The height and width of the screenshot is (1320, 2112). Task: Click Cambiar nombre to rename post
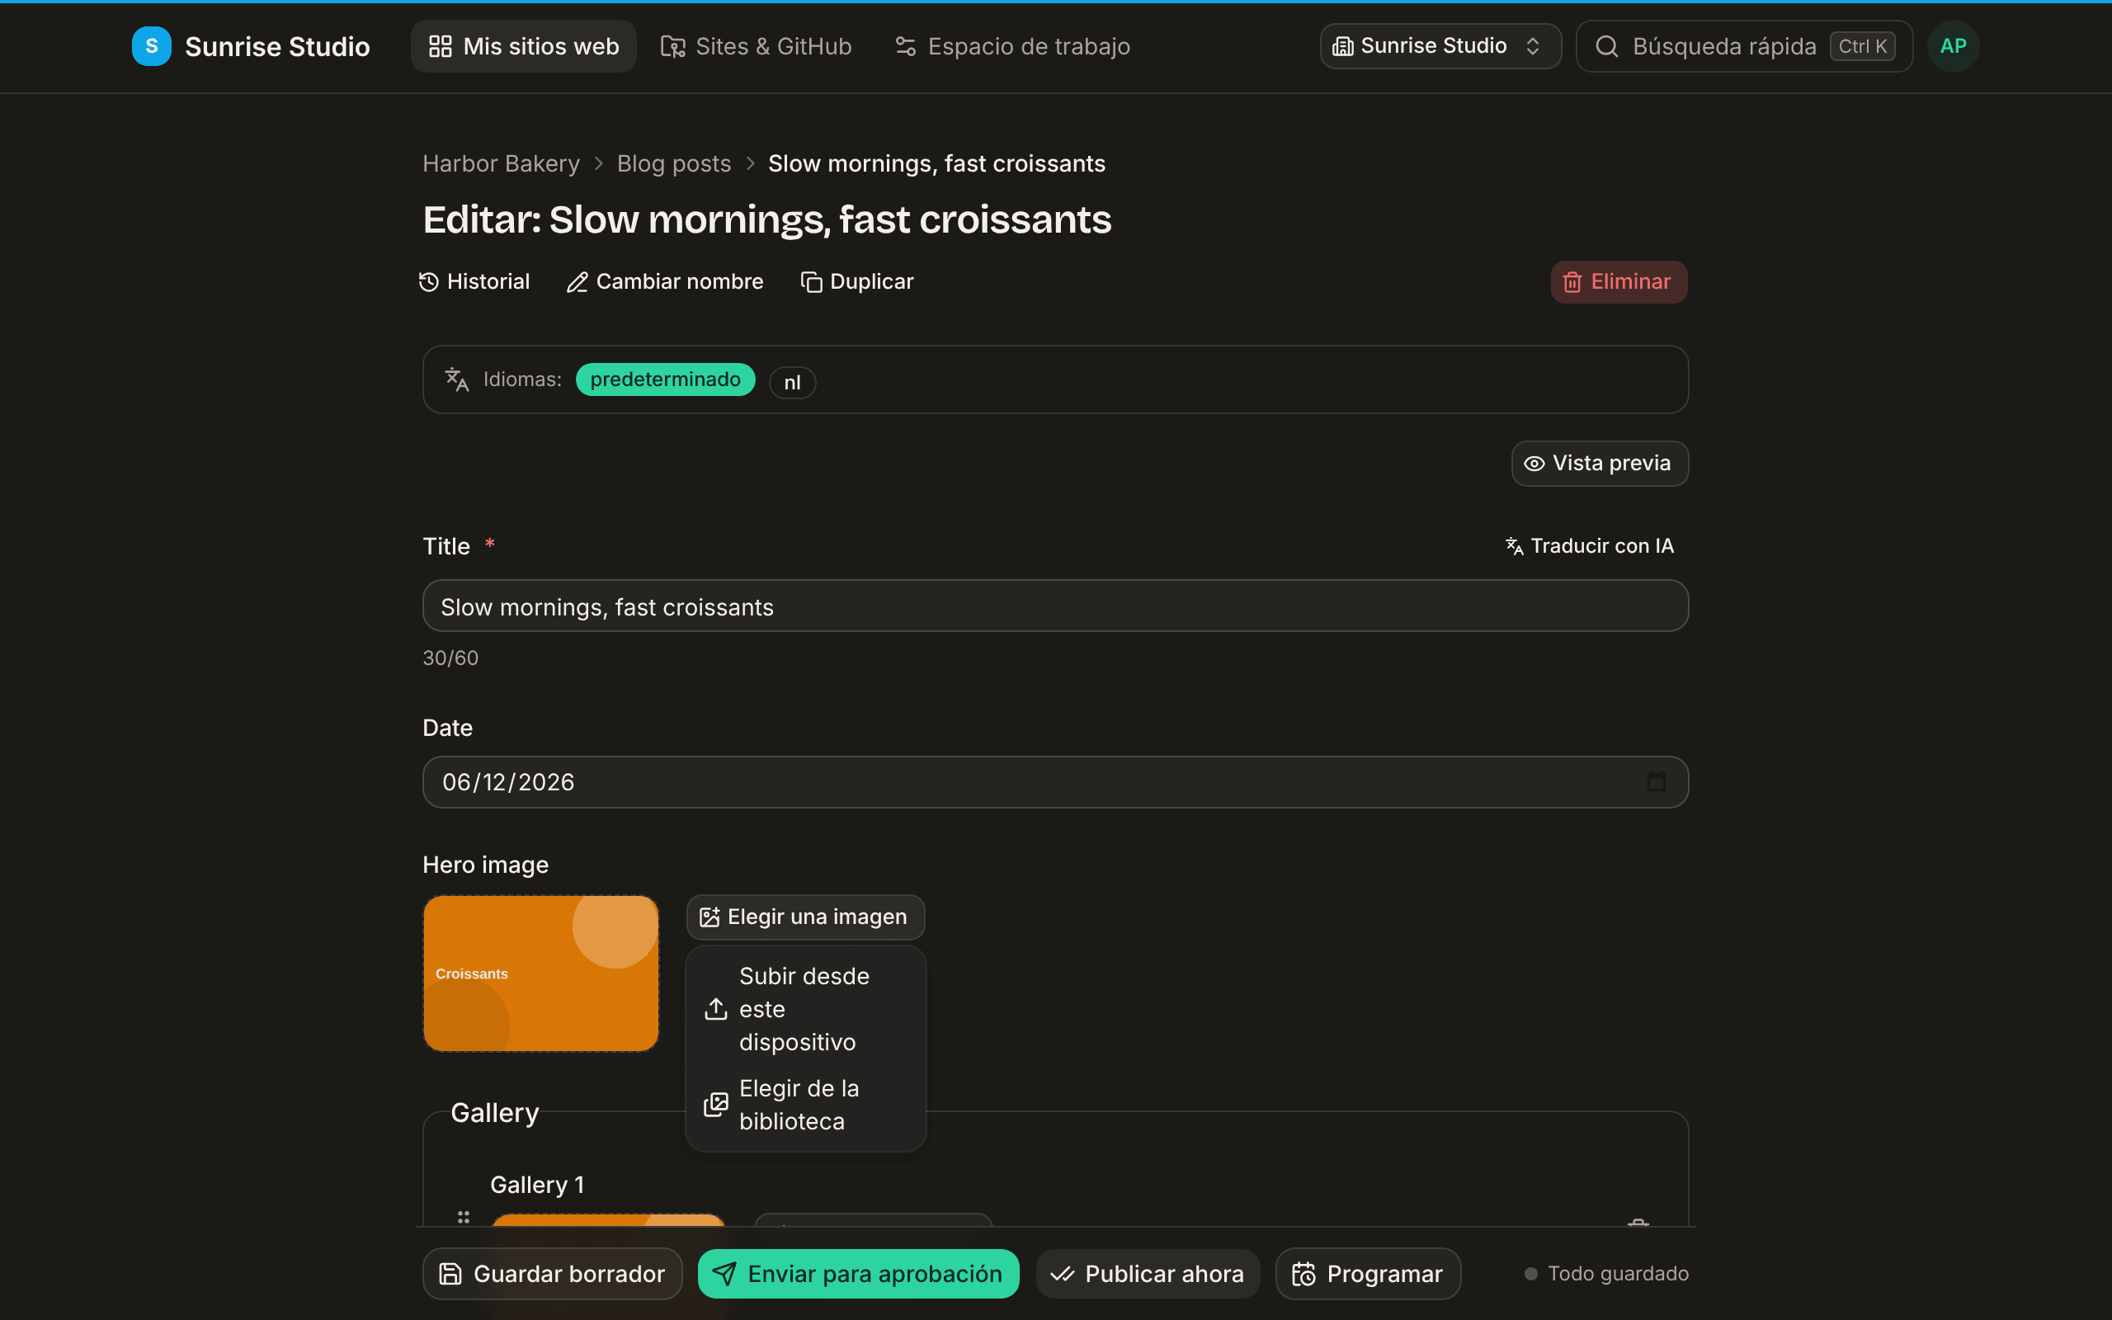(x=665, y=282)
